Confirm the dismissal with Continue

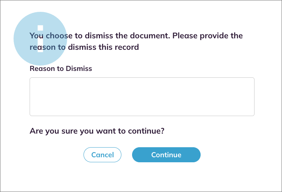click(166, 155)
